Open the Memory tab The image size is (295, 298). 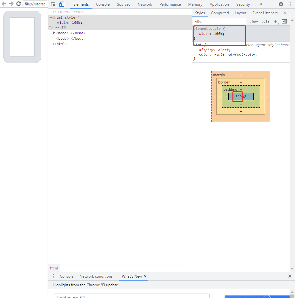(x=195, y=4)
